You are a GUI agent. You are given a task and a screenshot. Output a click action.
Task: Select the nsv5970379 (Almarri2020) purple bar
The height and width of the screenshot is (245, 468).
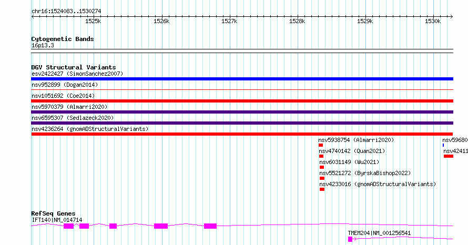point(242,112)
